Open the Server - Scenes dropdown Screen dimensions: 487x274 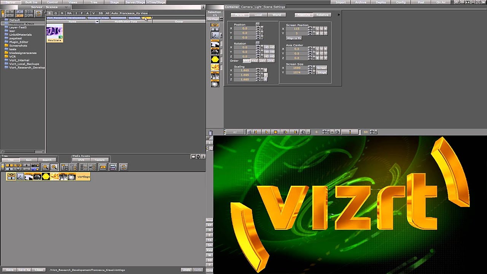pos(67,7)
